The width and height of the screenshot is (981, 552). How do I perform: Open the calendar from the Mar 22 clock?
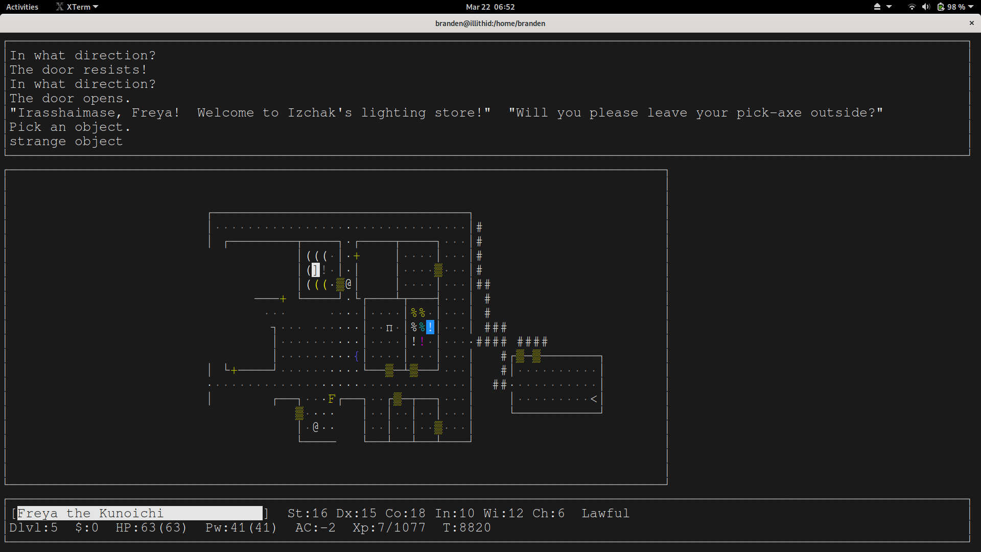[489, 7]
